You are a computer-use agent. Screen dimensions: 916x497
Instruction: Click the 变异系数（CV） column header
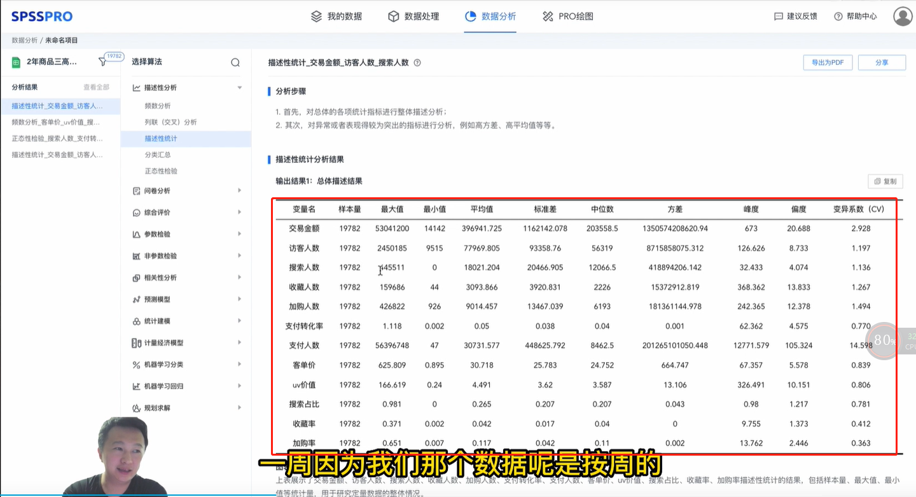(859, 209)
